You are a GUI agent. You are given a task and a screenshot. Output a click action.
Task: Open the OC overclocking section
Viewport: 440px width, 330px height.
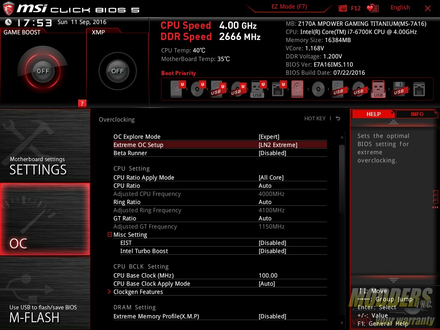[45, 219]
